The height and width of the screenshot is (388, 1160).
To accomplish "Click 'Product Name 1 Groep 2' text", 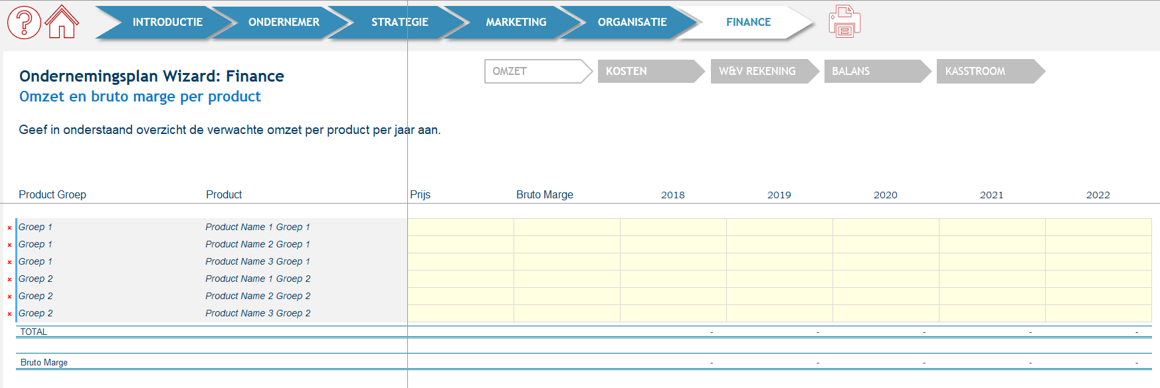I will click(258, 279).
